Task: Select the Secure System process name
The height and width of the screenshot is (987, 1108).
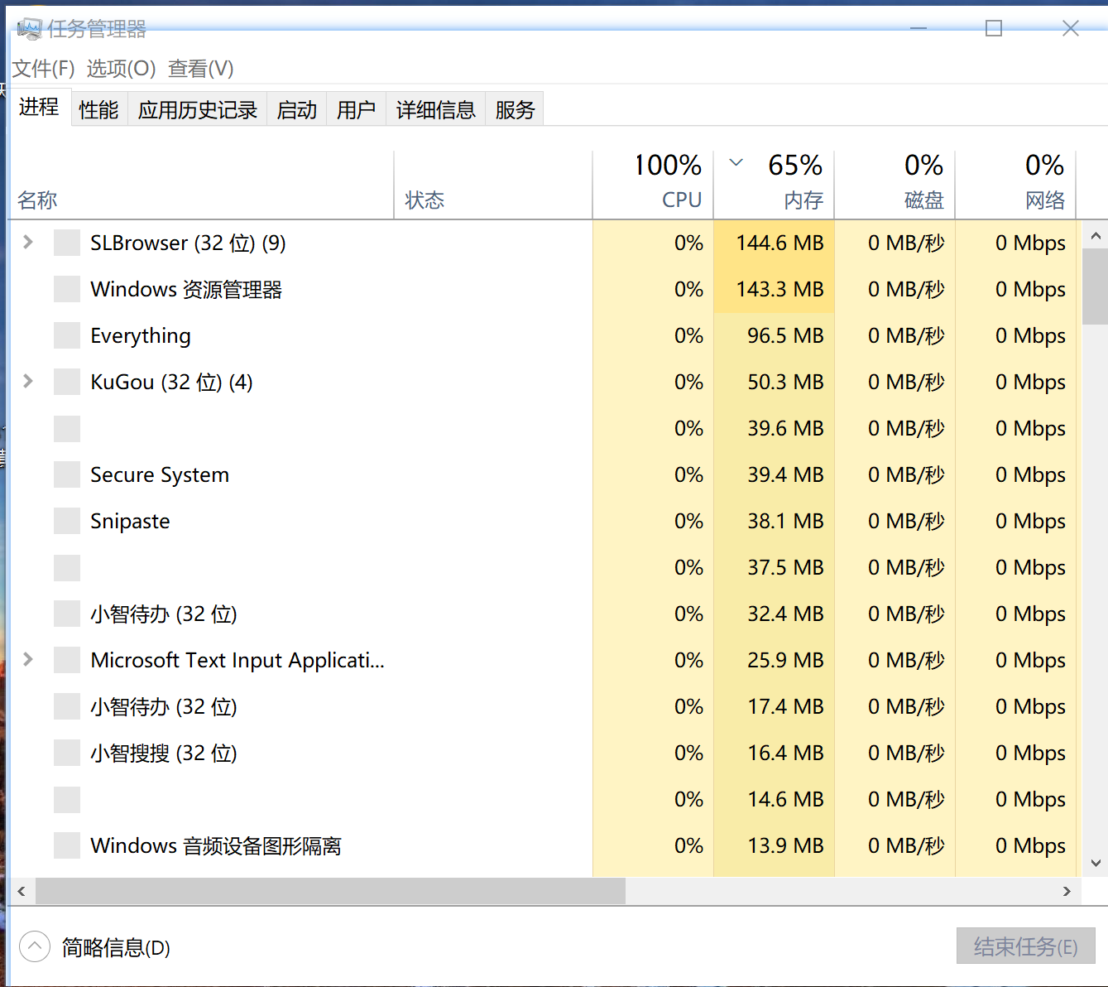Action: [160, 474]
